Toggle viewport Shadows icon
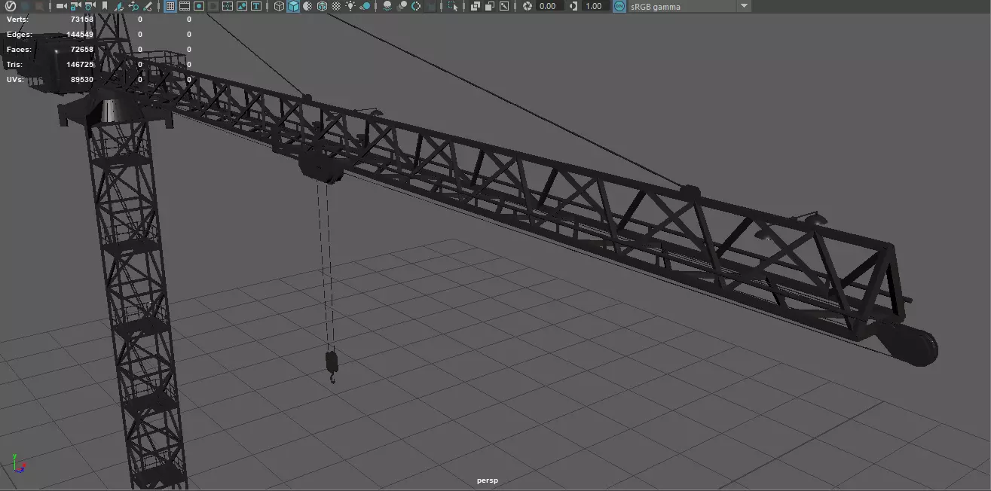This screenshot has height=491, width=991. pos(365,6)
